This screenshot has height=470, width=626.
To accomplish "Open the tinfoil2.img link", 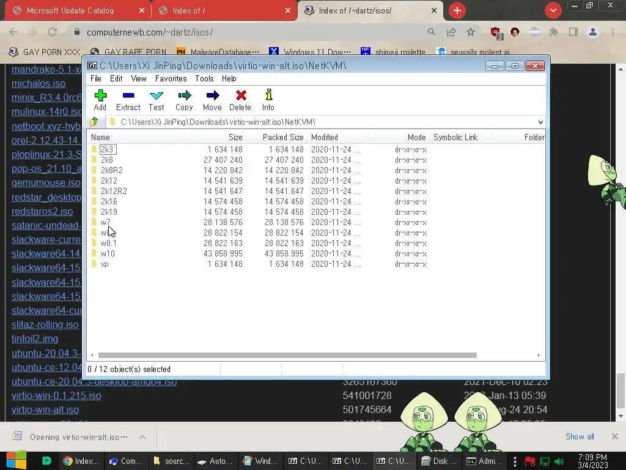I will 35,339.
